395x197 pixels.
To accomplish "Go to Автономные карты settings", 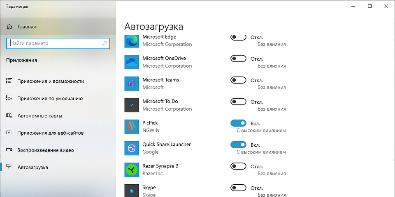I will (x=58, y=116).
